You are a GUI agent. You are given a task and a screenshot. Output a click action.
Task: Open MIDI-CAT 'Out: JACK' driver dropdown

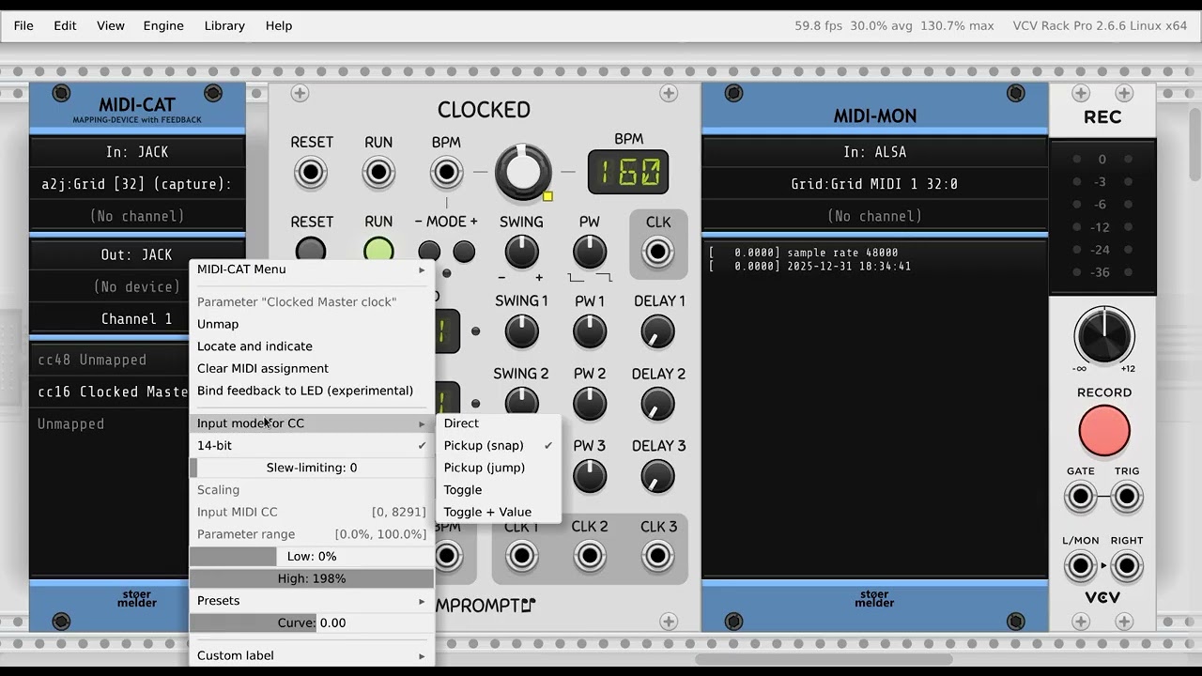coord(138,254)
